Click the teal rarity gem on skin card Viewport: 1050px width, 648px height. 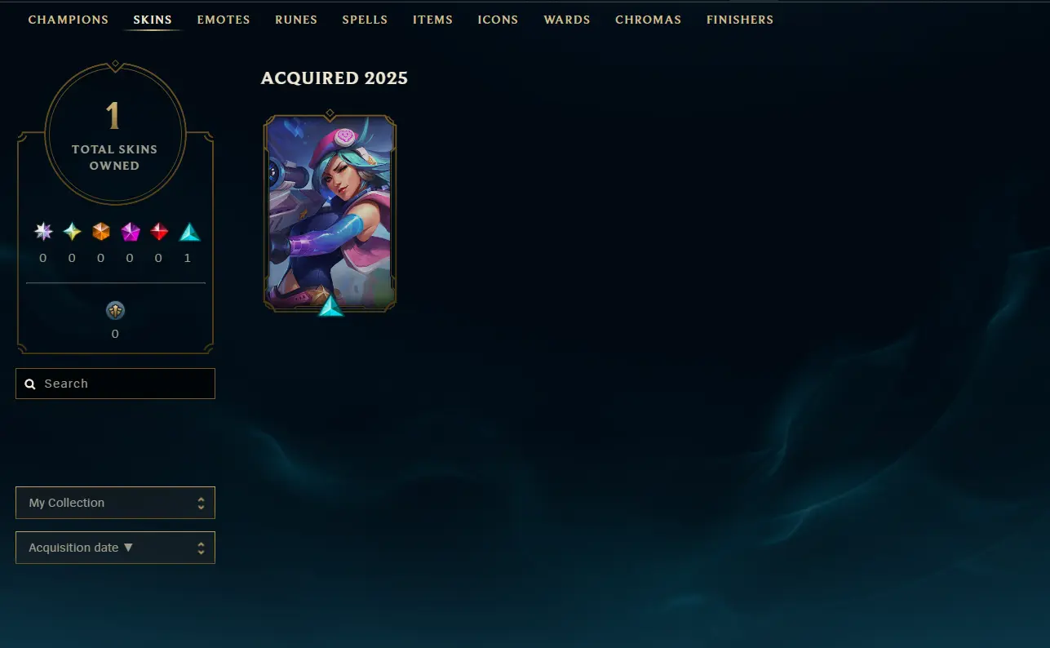coord(330,306)
